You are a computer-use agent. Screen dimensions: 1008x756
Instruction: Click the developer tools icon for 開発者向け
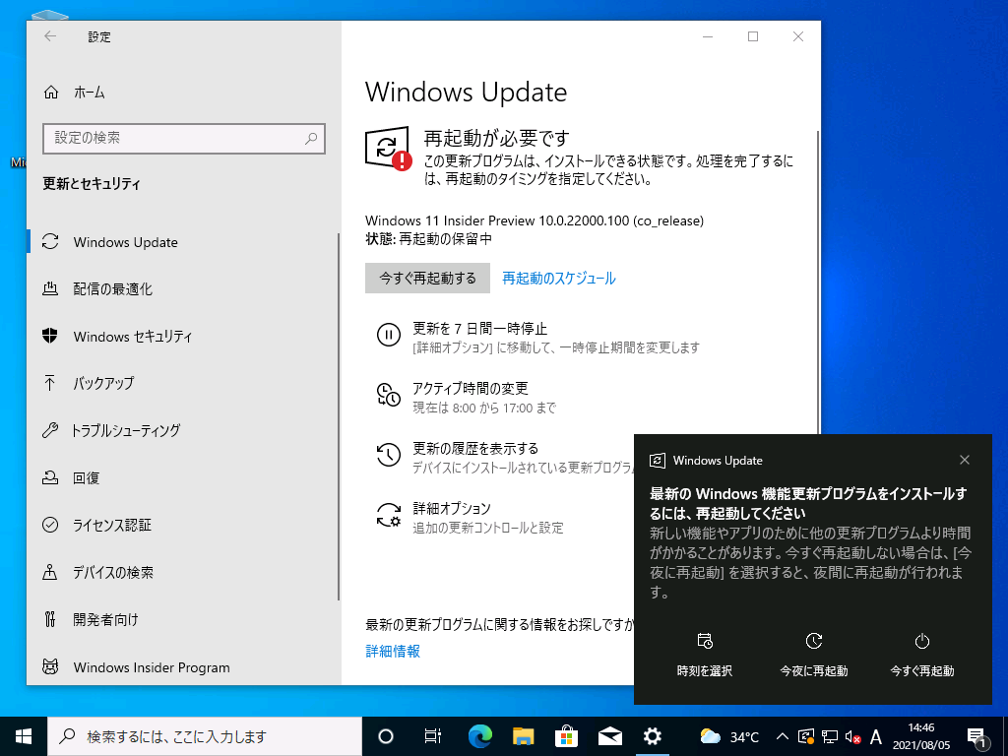click(x=50, y=619)
